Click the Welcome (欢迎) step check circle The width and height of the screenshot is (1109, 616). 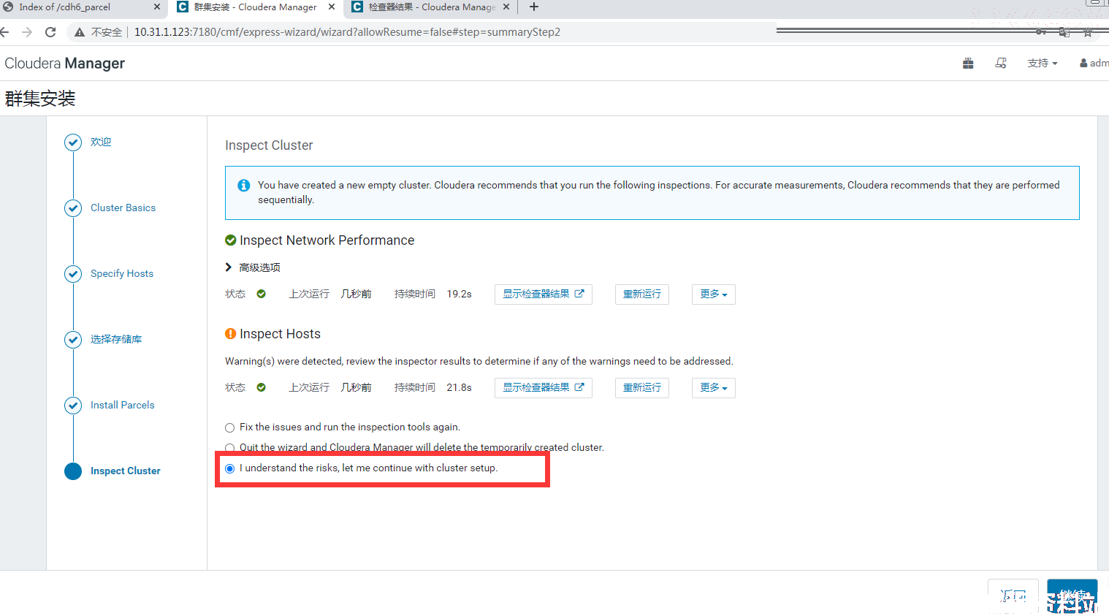[x=73, y=142]
